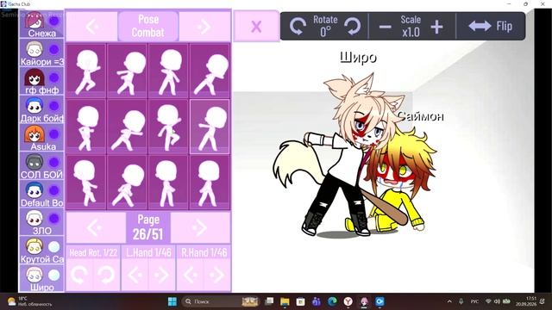The width and height of the screenshot is (552, 310).
Task: Open the Pose Combat category label
Action: tap(148, 26)
